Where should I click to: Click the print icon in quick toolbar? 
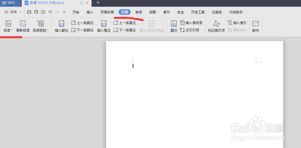click(36, 12)
